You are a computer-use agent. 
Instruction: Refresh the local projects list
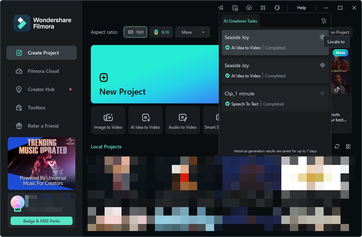click(x=337, y=146)
